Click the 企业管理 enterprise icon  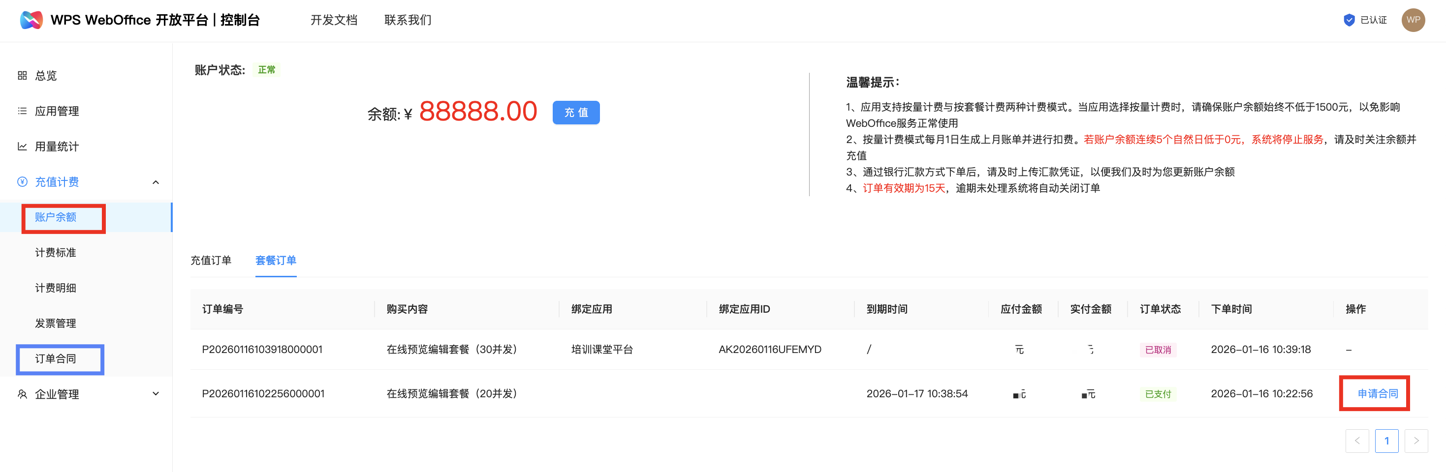pos(23,393)
